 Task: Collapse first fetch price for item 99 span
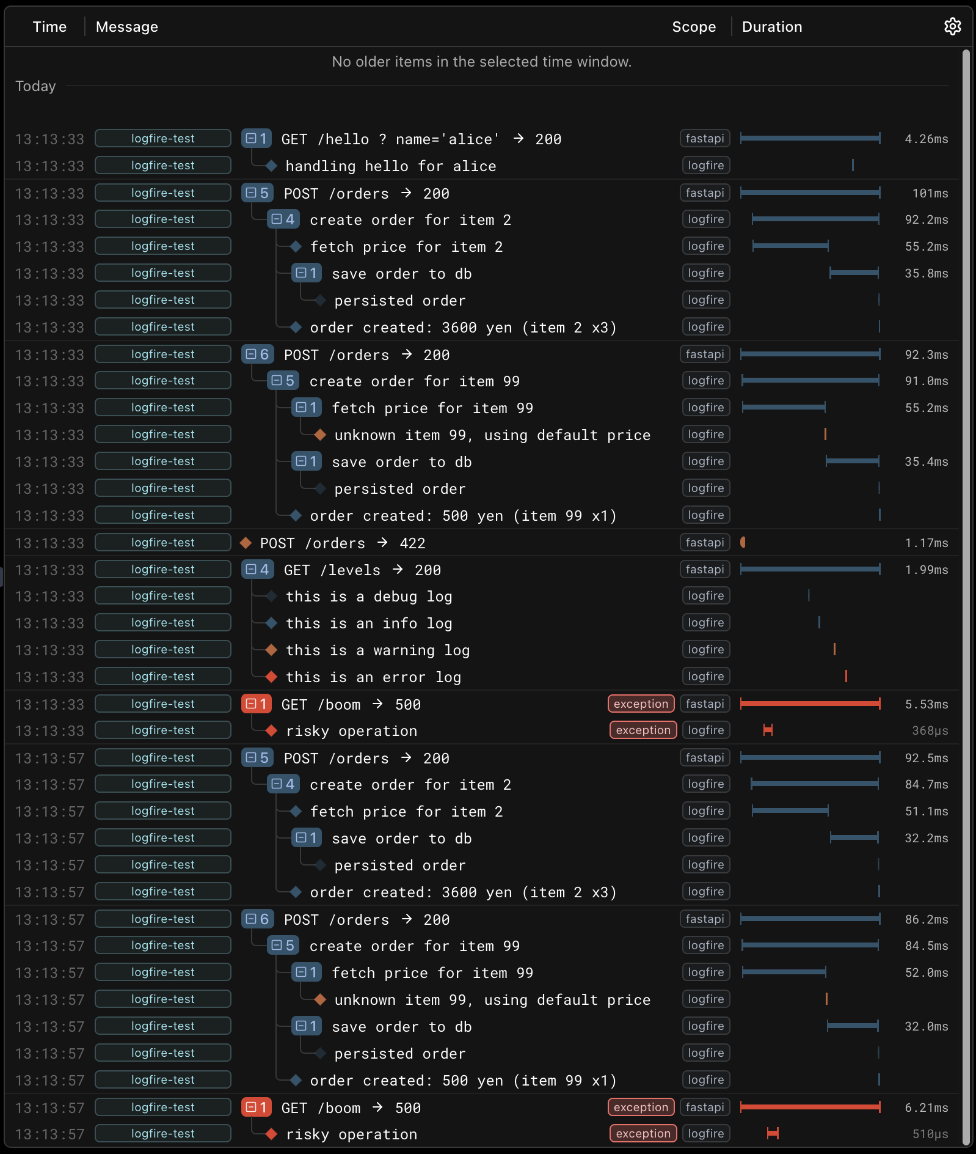coord(307,408)
